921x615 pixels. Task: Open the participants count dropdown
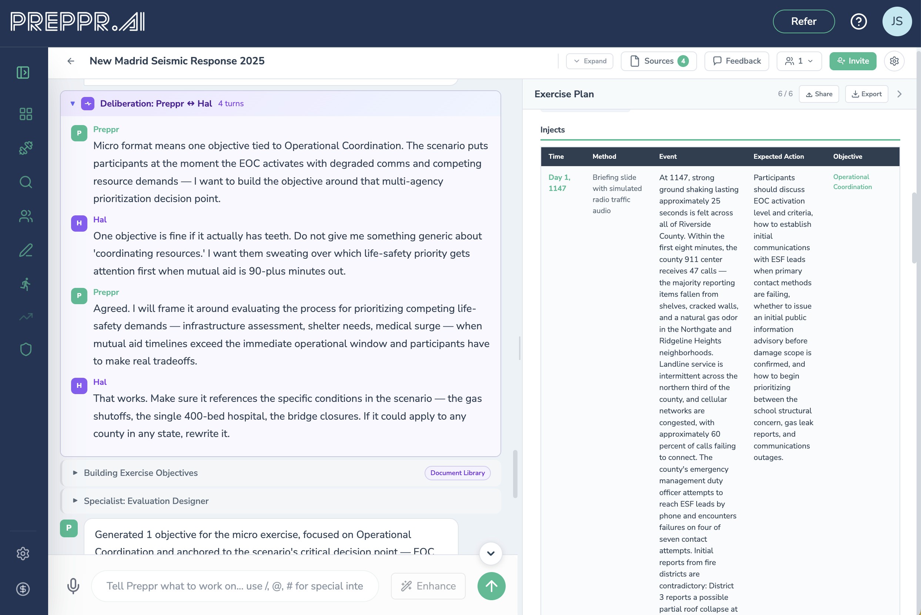798,61
